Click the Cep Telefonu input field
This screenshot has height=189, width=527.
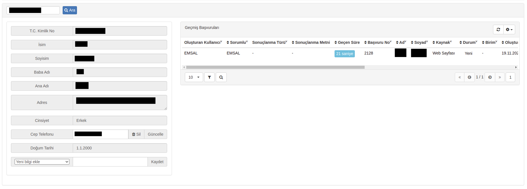click(x=101, y=134)
